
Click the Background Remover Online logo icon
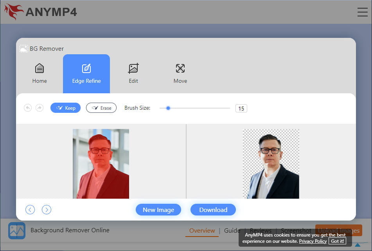[x=16, y=230]
